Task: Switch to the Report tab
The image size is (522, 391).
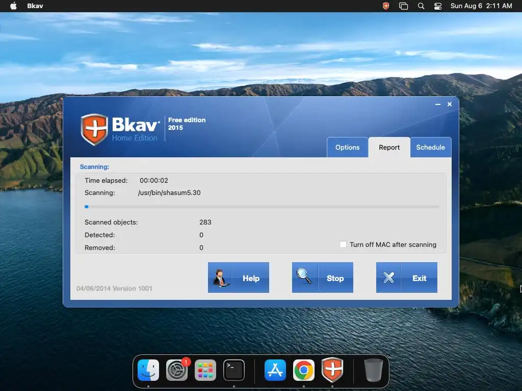Action: coord(389,147)
